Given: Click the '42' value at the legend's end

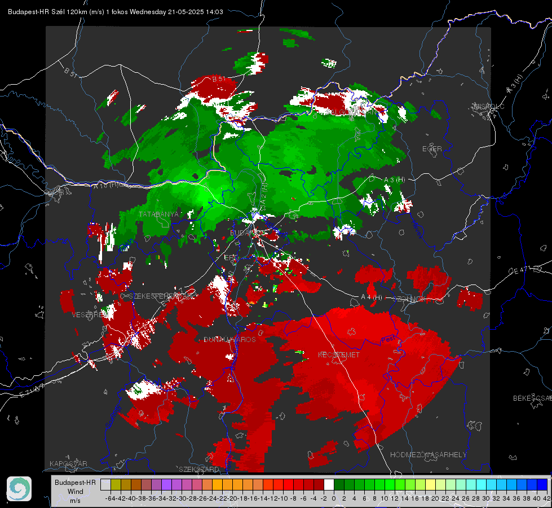Looking at the screenshot, I should 547,498.
